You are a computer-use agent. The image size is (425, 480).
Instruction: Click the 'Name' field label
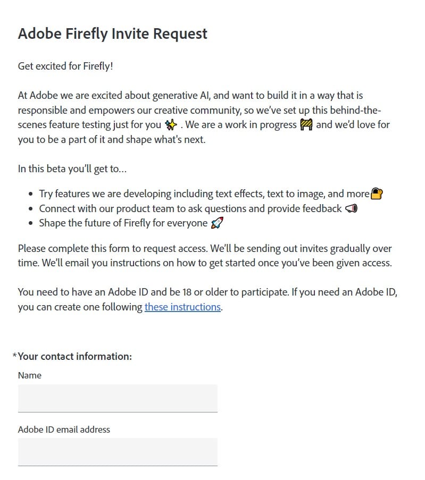pos(30,375)
